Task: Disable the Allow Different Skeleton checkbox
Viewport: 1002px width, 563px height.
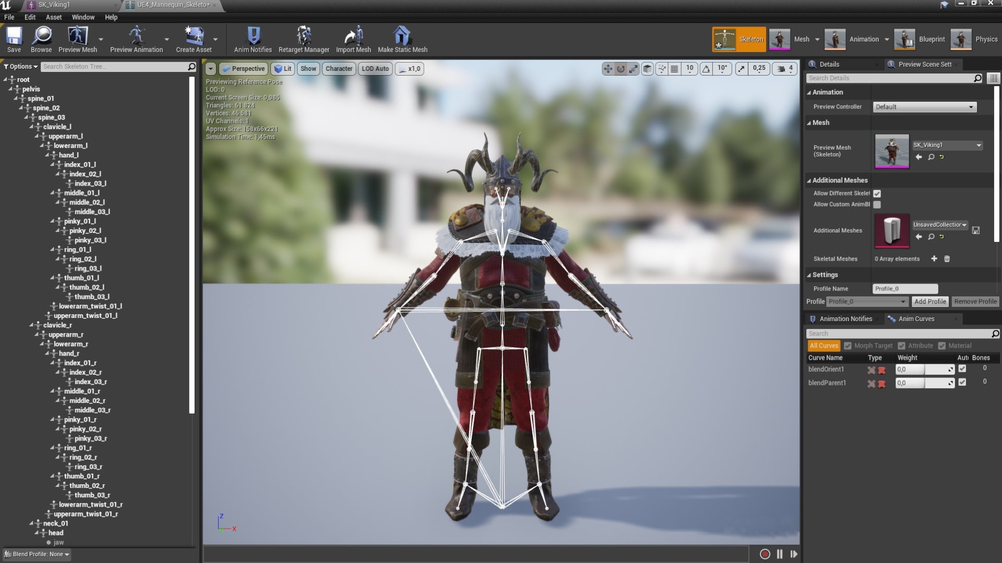Action: (x=877, y=193)
